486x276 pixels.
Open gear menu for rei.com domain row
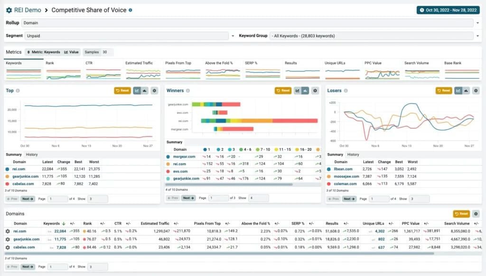(8, 231)
